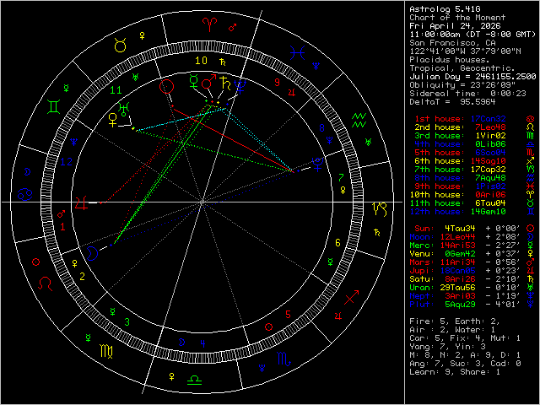Click the blue Scorpio sign glyph on the wheel

pyautogui.click(x=284, y=359)
